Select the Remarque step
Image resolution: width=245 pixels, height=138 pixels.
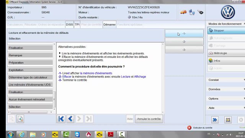pyautogui.click(x=30, y=55)
